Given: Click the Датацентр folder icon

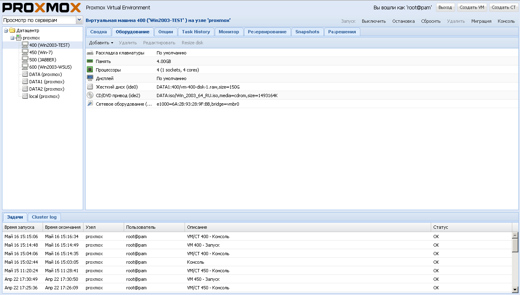Looking at the screenshot, I should [12, 30].
